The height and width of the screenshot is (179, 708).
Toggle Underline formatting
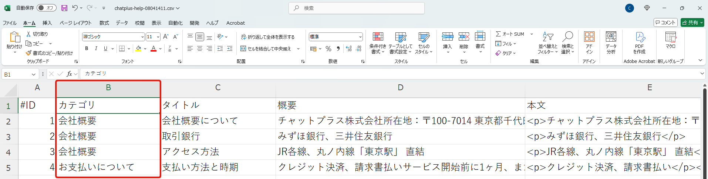click(105, 49)
